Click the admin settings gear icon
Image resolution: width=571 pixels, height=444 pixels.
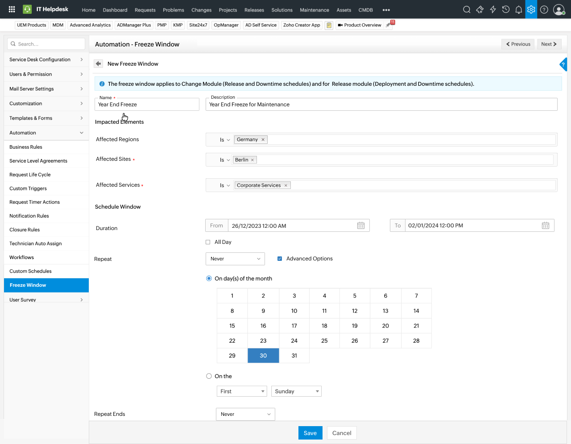(x=531, y=9)
